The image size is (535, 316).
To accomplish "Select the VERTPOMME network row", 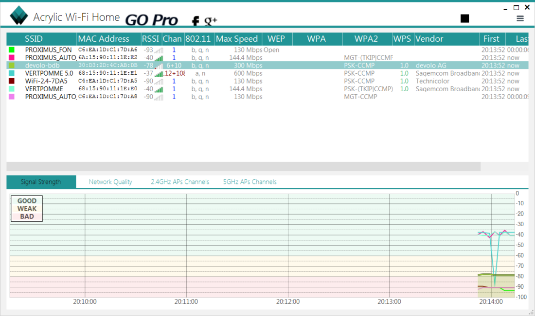I will point(44,89).
